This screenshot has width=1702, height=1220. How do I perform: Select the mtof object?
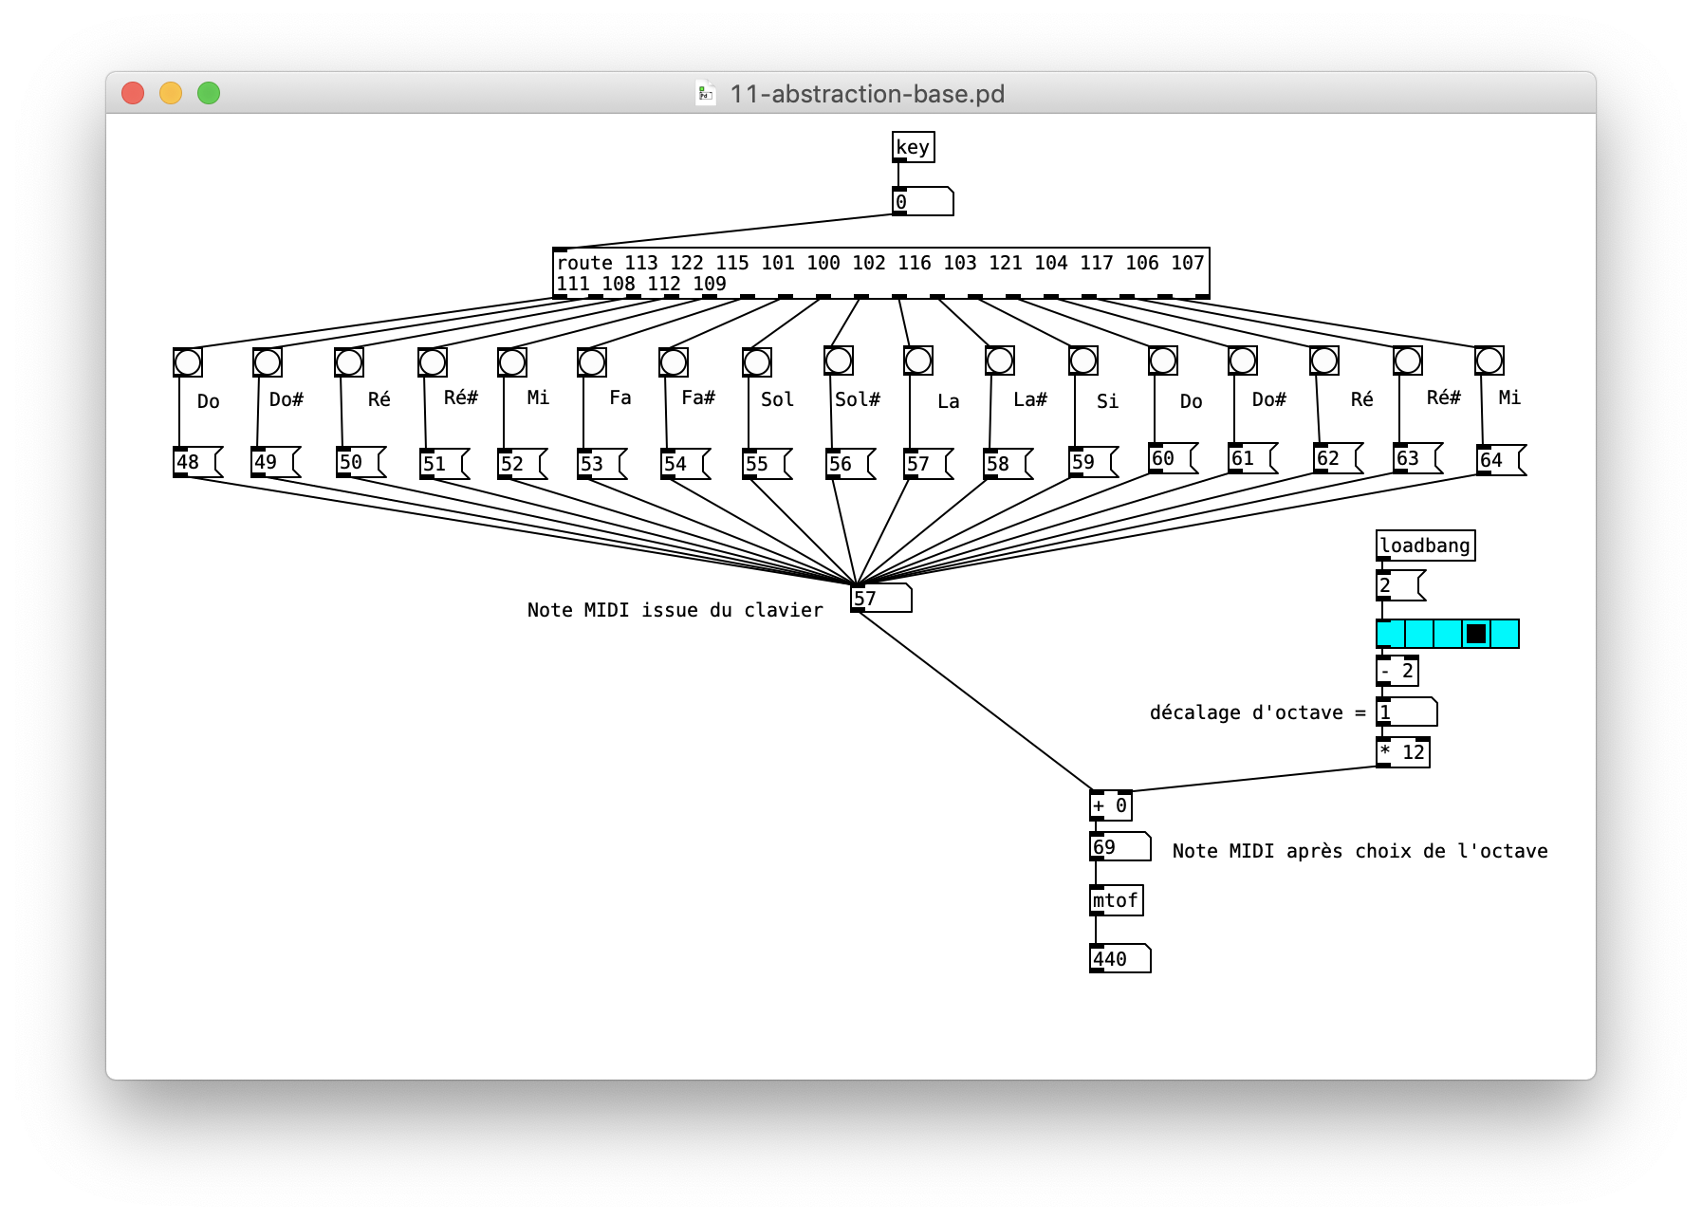[1117, 900]
